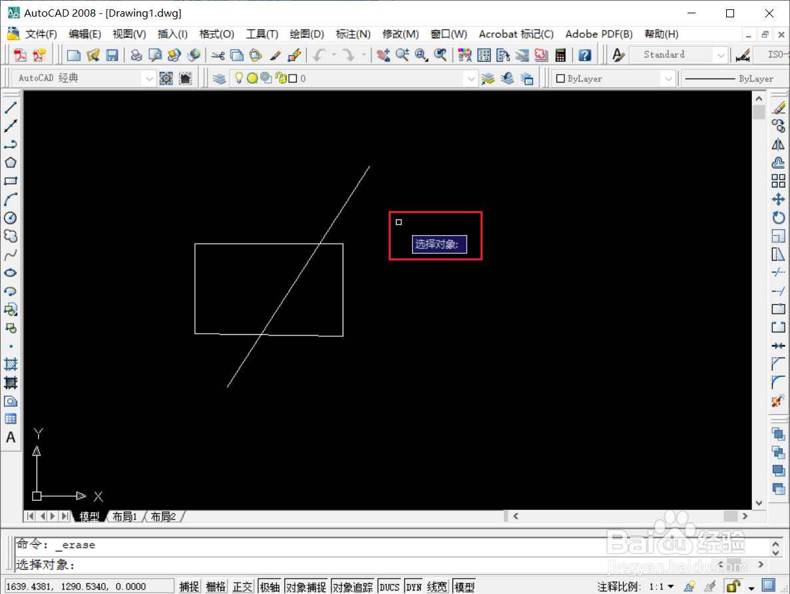
Task: Toggle 对象捕捉 object snap
Action: pos(306,587)
